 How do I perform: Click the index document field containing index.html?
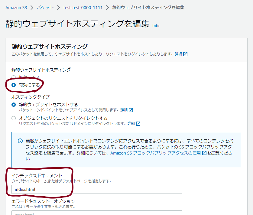coord(97,189)
